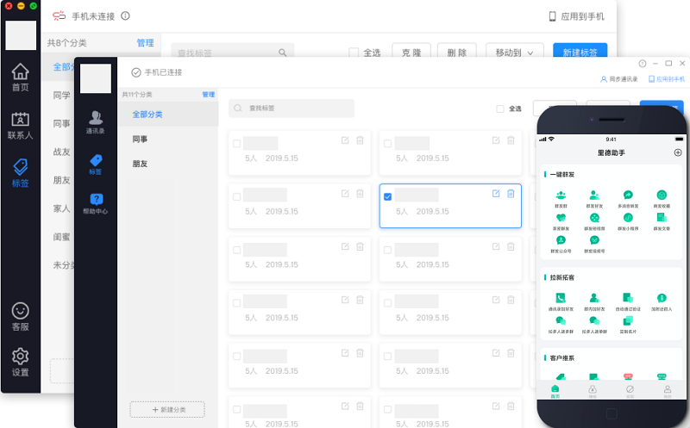Open 联系人 contacts in back window sidebar
The height and width of the screenshot is (428, 690).
[20, 125]
